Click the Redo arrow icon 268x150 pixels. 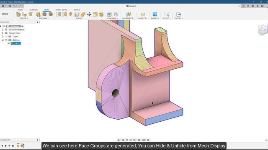click(20, 6)
